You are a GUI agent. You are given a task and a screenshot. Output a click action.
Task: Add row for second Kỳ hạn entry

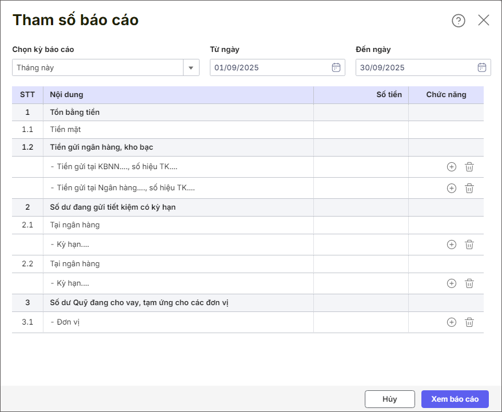[452, 283]
